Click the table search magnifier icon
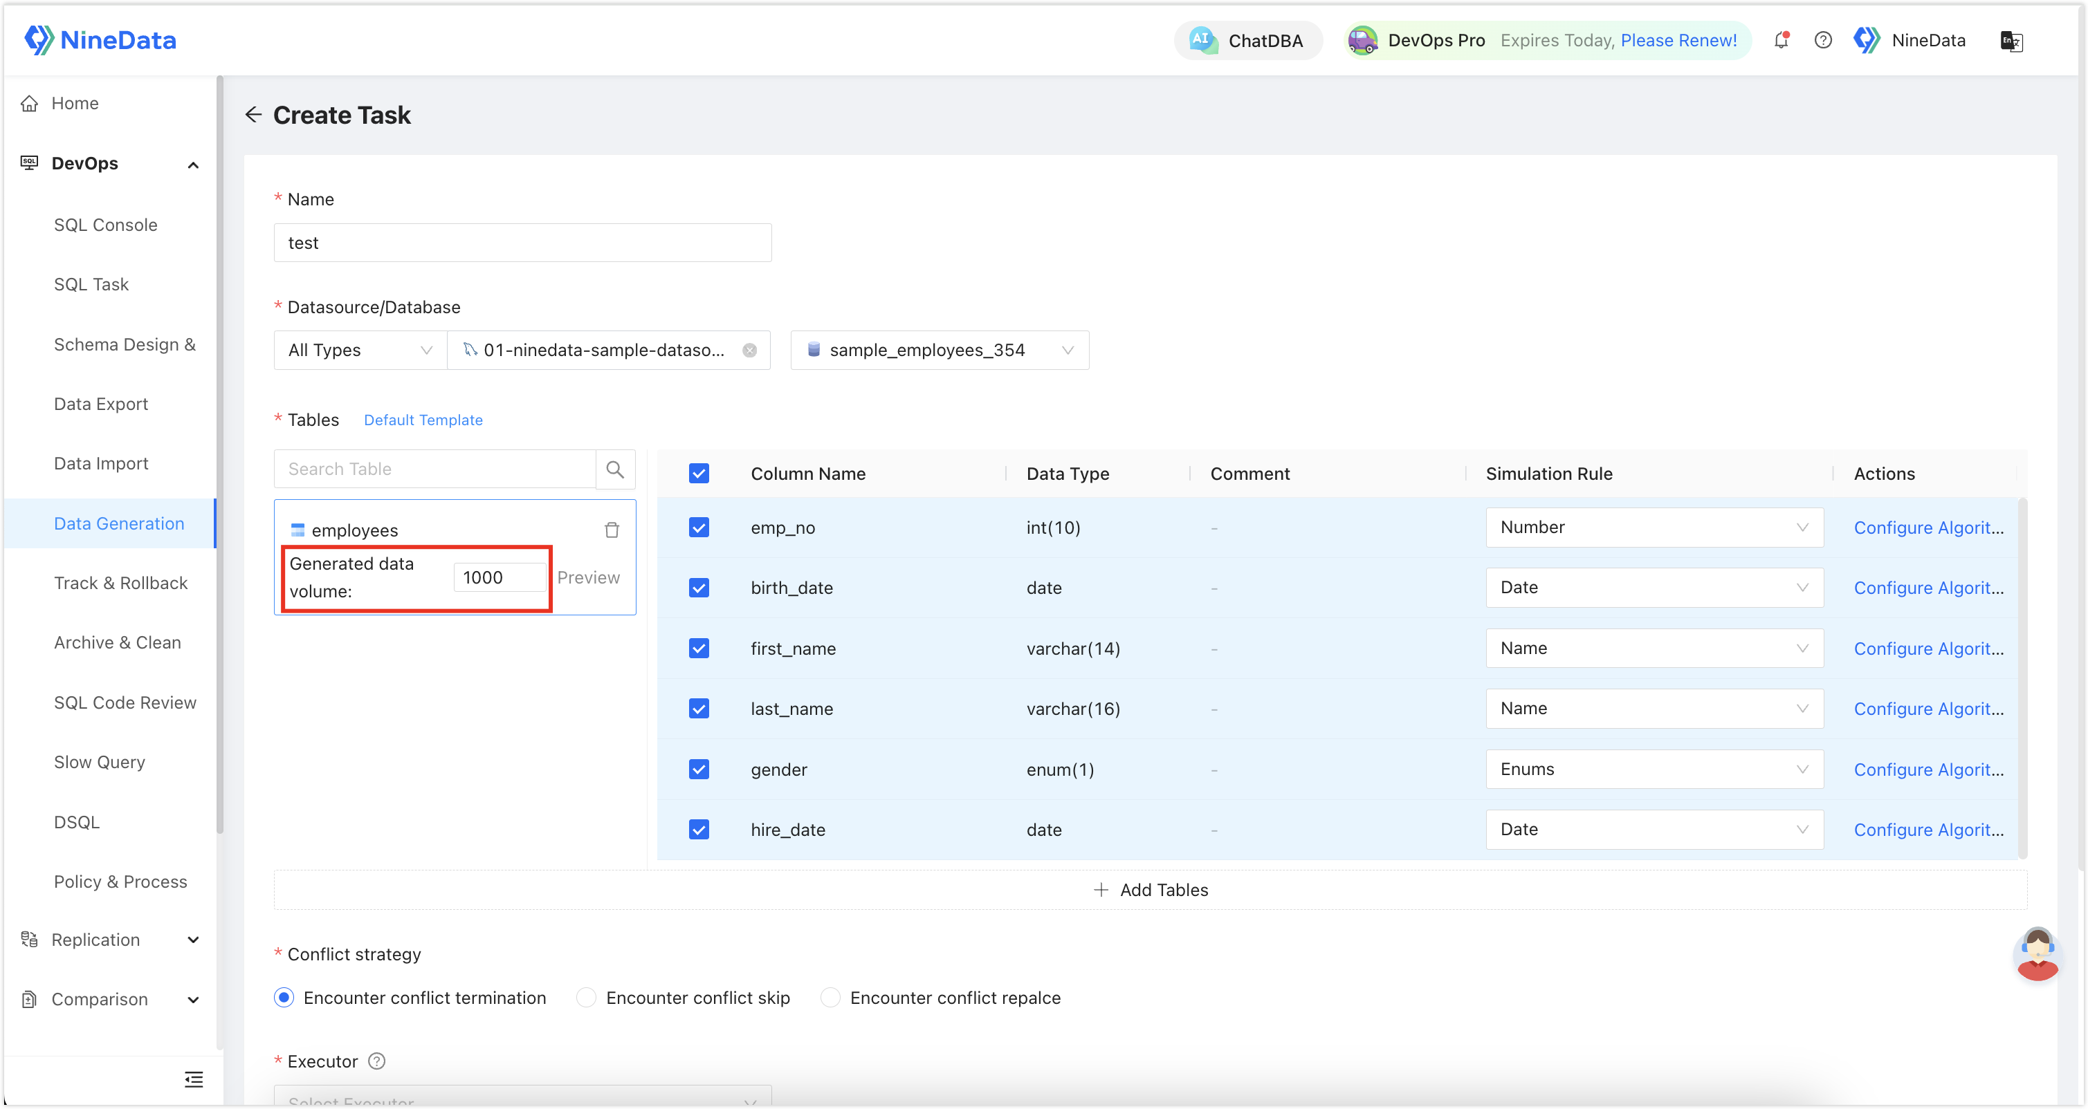Image resolution: width=2088 pixels, height=1109 pixels. [x=615, y=469]
